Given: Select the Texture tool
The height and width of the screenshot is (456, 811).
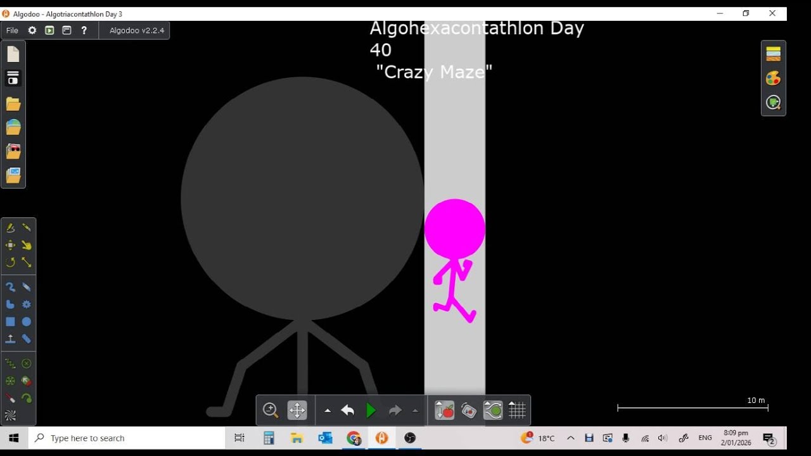Looking at the screenshot, I should [x=10, y=416].
